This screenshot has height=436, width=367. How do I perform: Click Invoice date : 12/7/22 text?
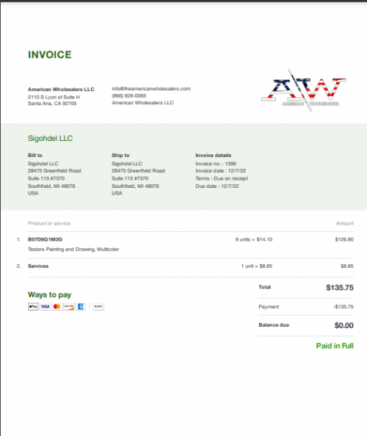221,171
